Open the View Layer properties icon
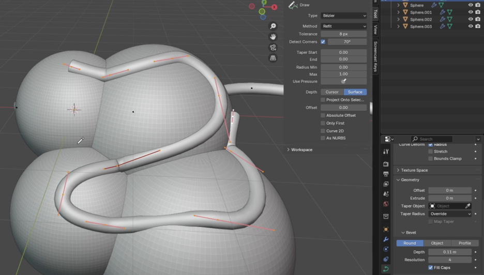 (386, 184)
